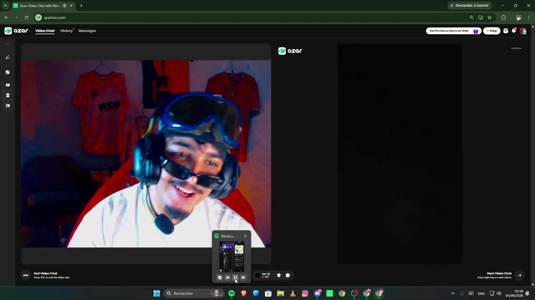Click the Aya user profile chip
The width and height of the screenshot is (535, 300).
[x=263, y=275]
